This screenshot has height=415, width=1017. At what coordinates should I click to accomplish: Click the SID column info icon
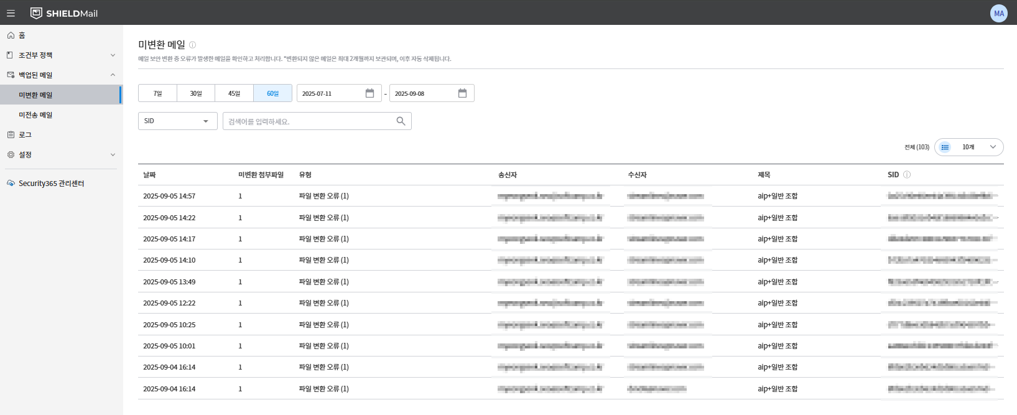click(907, 175)
